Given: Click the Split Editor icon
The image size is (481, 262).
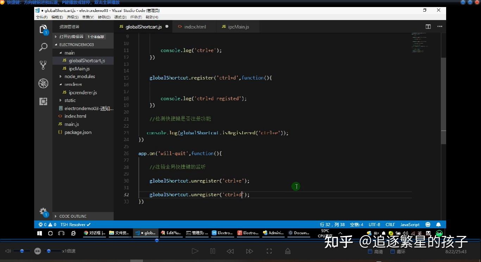Looking at the screenshot, I should click(428, 26).
